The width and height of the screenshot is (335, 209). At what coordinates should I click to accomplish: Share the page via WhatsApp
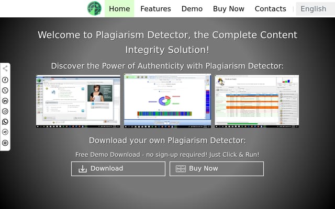(x=5, y=122)
